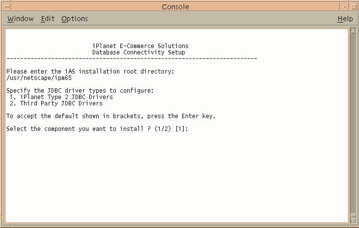359x228 pixels.
Task: Click 'Select the component you want to install' prompt
Action: [x=97, y=129]
